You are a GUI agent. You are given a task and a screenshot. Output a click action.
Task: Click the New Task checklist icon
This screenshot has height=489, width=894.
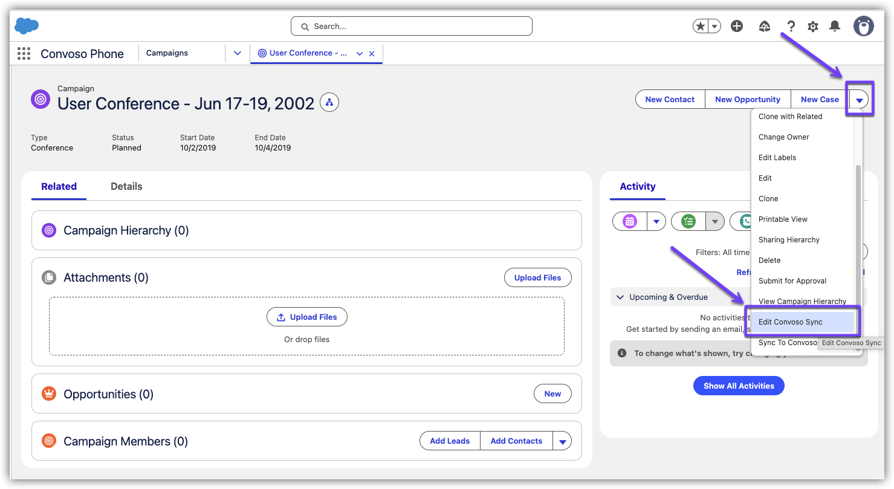point(688,221)
